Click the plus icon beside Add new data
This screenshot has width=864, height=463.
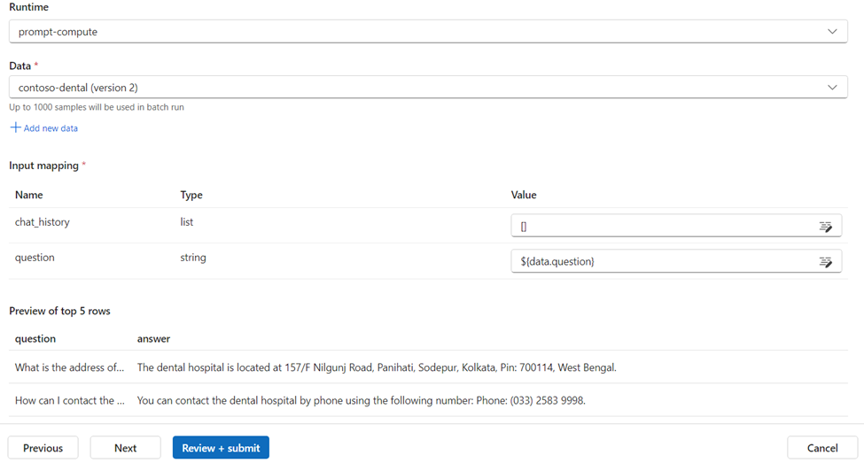tap(15, 127)
